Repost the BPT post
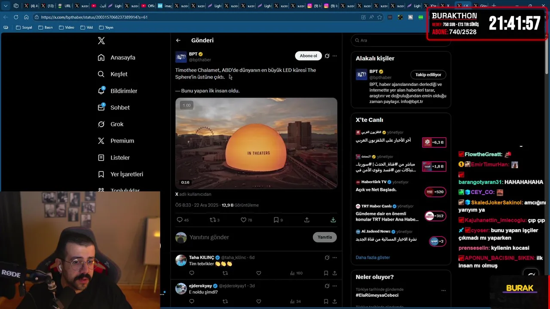This screenshot has width=550, height=309. point(212,220)
